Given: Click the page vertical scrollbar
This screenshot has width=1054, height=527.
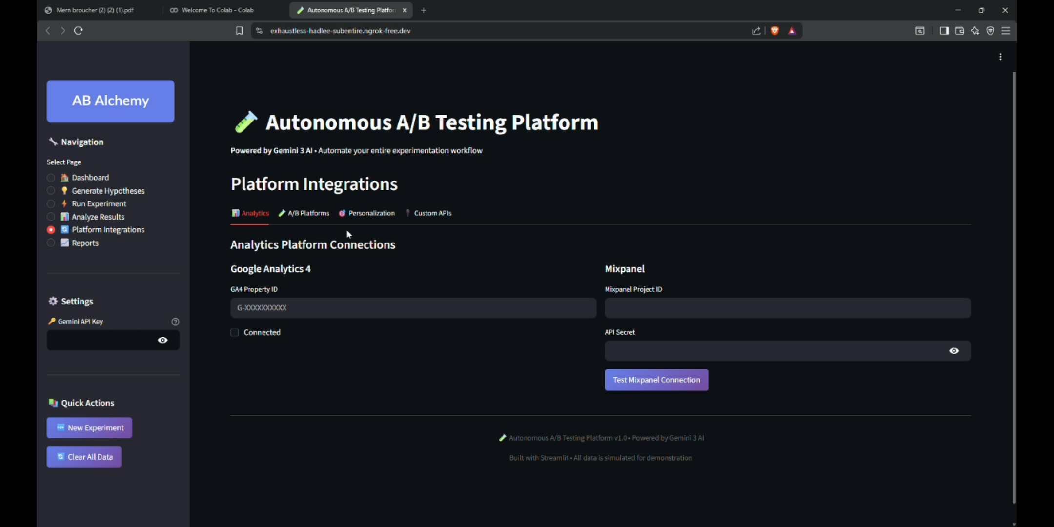Looking at the screenshot, I should pyautogui.click(x=1014, y=288).
